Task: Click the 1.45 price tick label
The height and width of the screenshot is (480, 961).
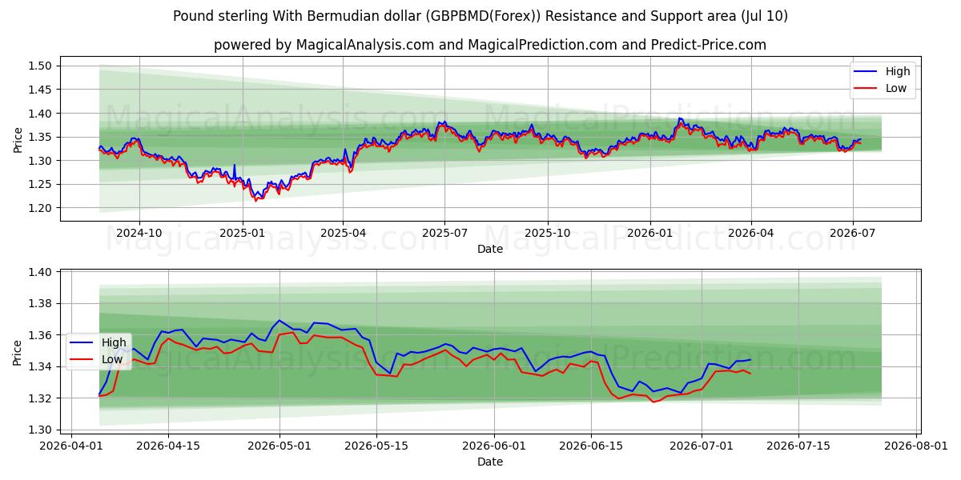Action: click(x=41, y=90)
